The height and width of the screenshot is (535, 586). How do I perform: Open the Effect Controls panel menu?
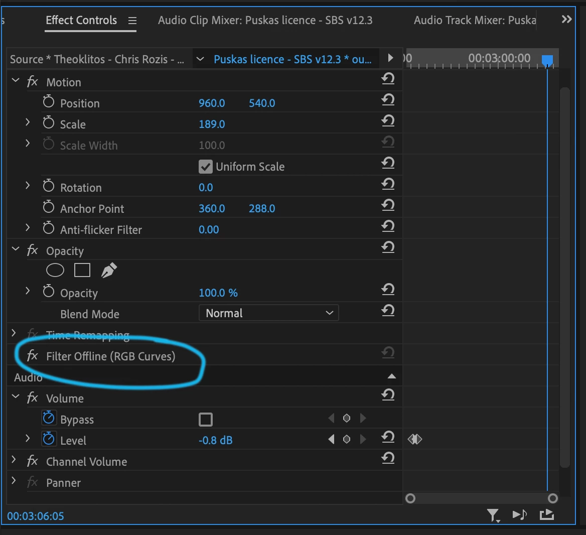coord(132,21)
